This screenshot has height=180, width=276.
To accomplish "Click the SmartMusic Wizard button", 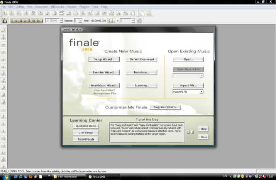I will (x=104, y=85).
